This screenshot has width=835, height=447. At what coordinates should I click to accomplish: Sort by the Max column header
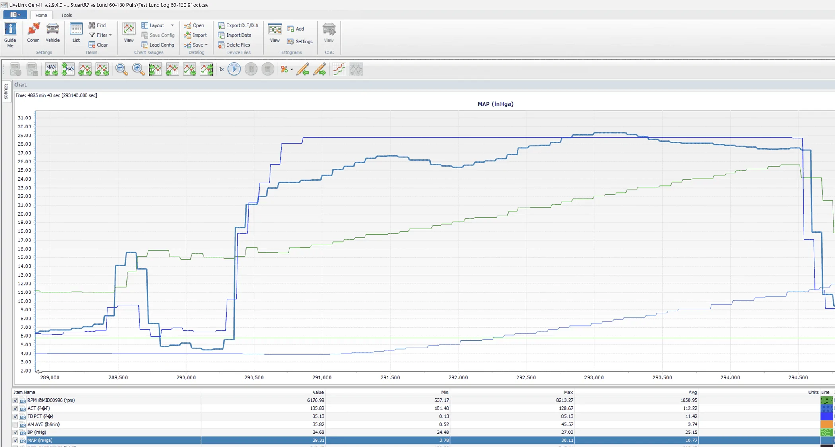[x=568, y=392]
